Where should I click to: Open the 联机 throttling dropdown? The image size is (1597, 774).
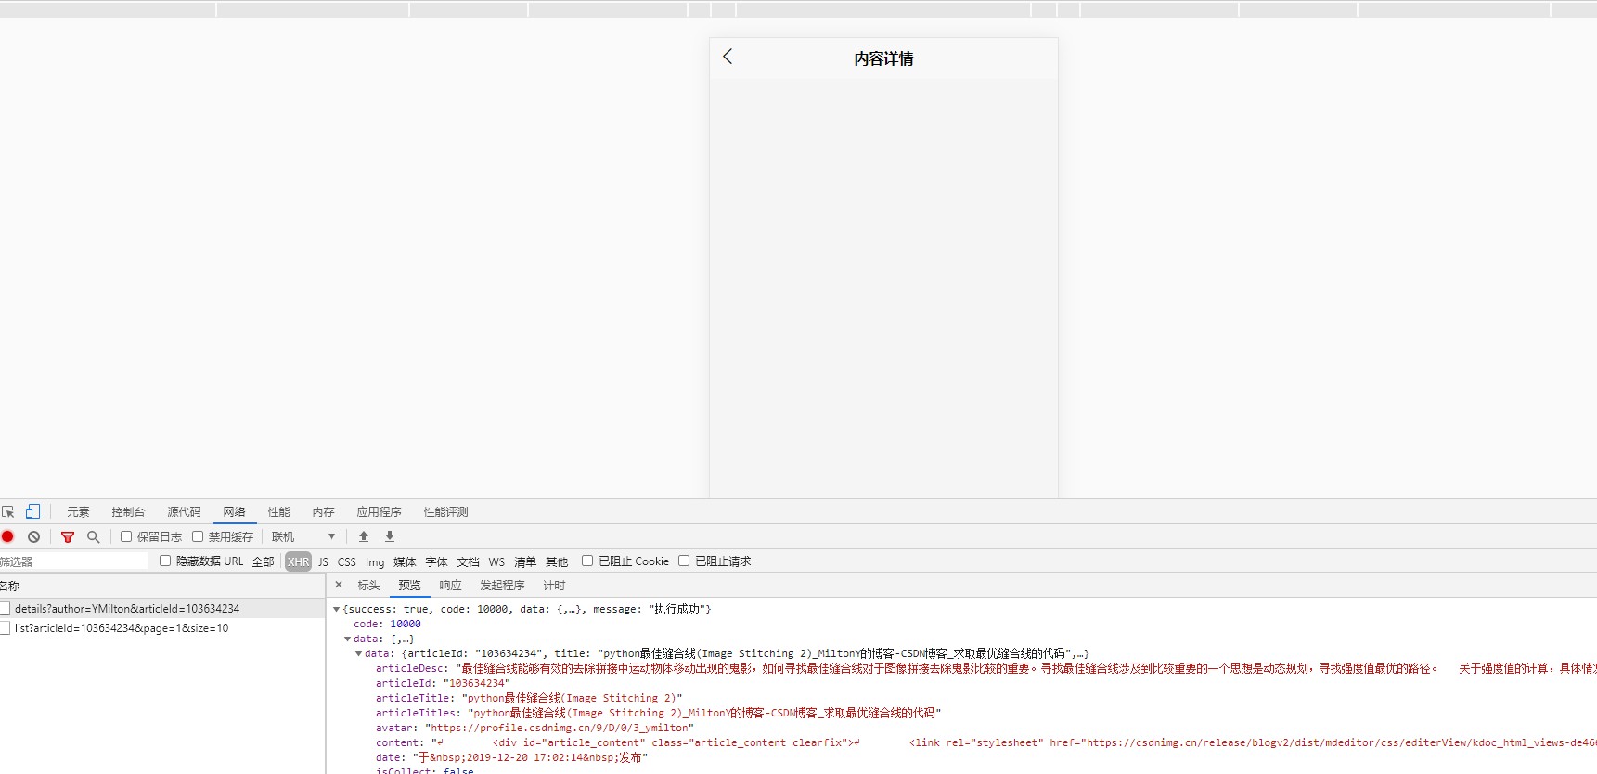(303, 536)
